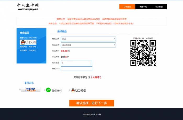Go to 收藏本站 in top navigation

(x=143, y=7)
